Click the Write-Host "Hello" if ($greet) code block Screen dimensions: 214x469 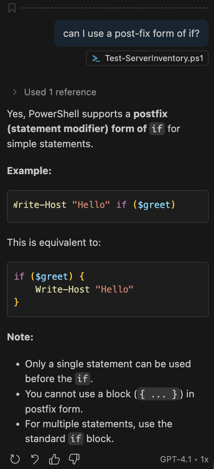(x=108, y=206)
